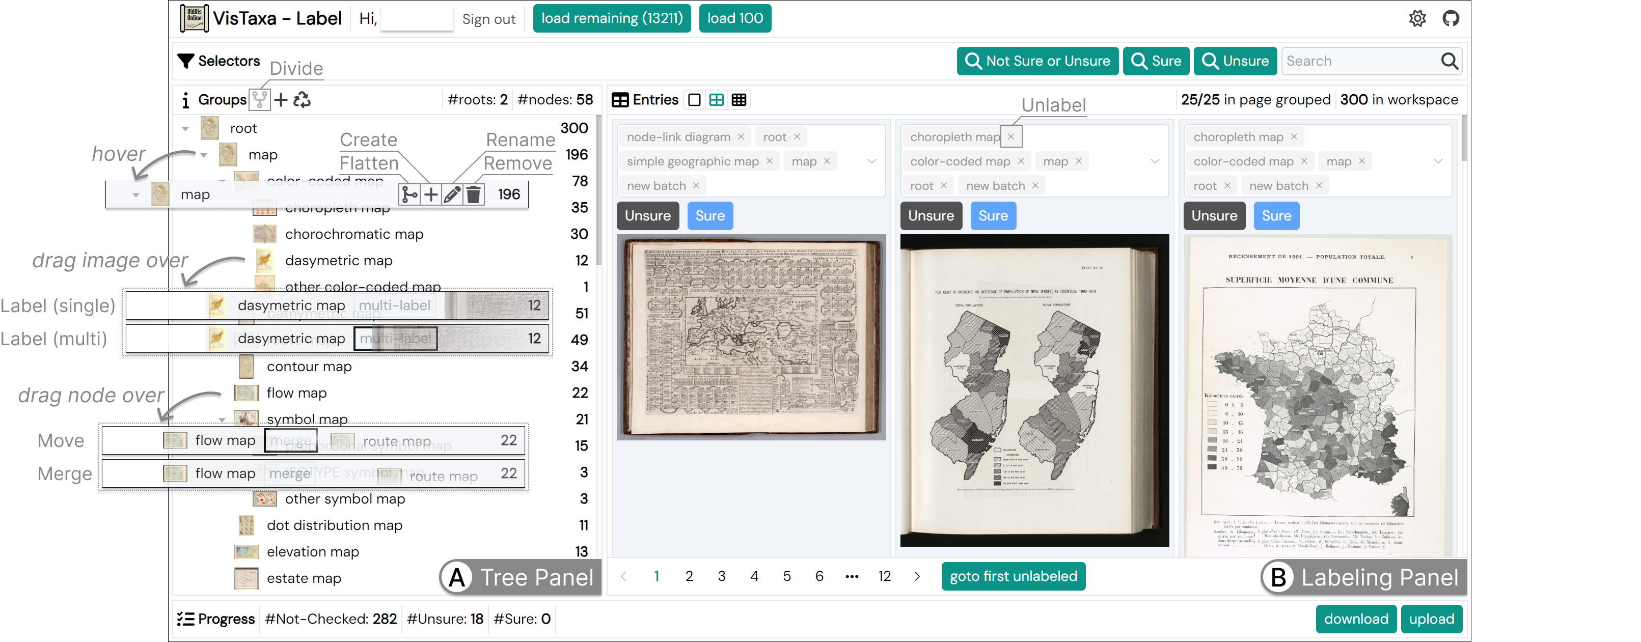The height and width of the screenshot is (642, 1641).
Task: Click goto first unlabeled button
Action: (1013, 576)
